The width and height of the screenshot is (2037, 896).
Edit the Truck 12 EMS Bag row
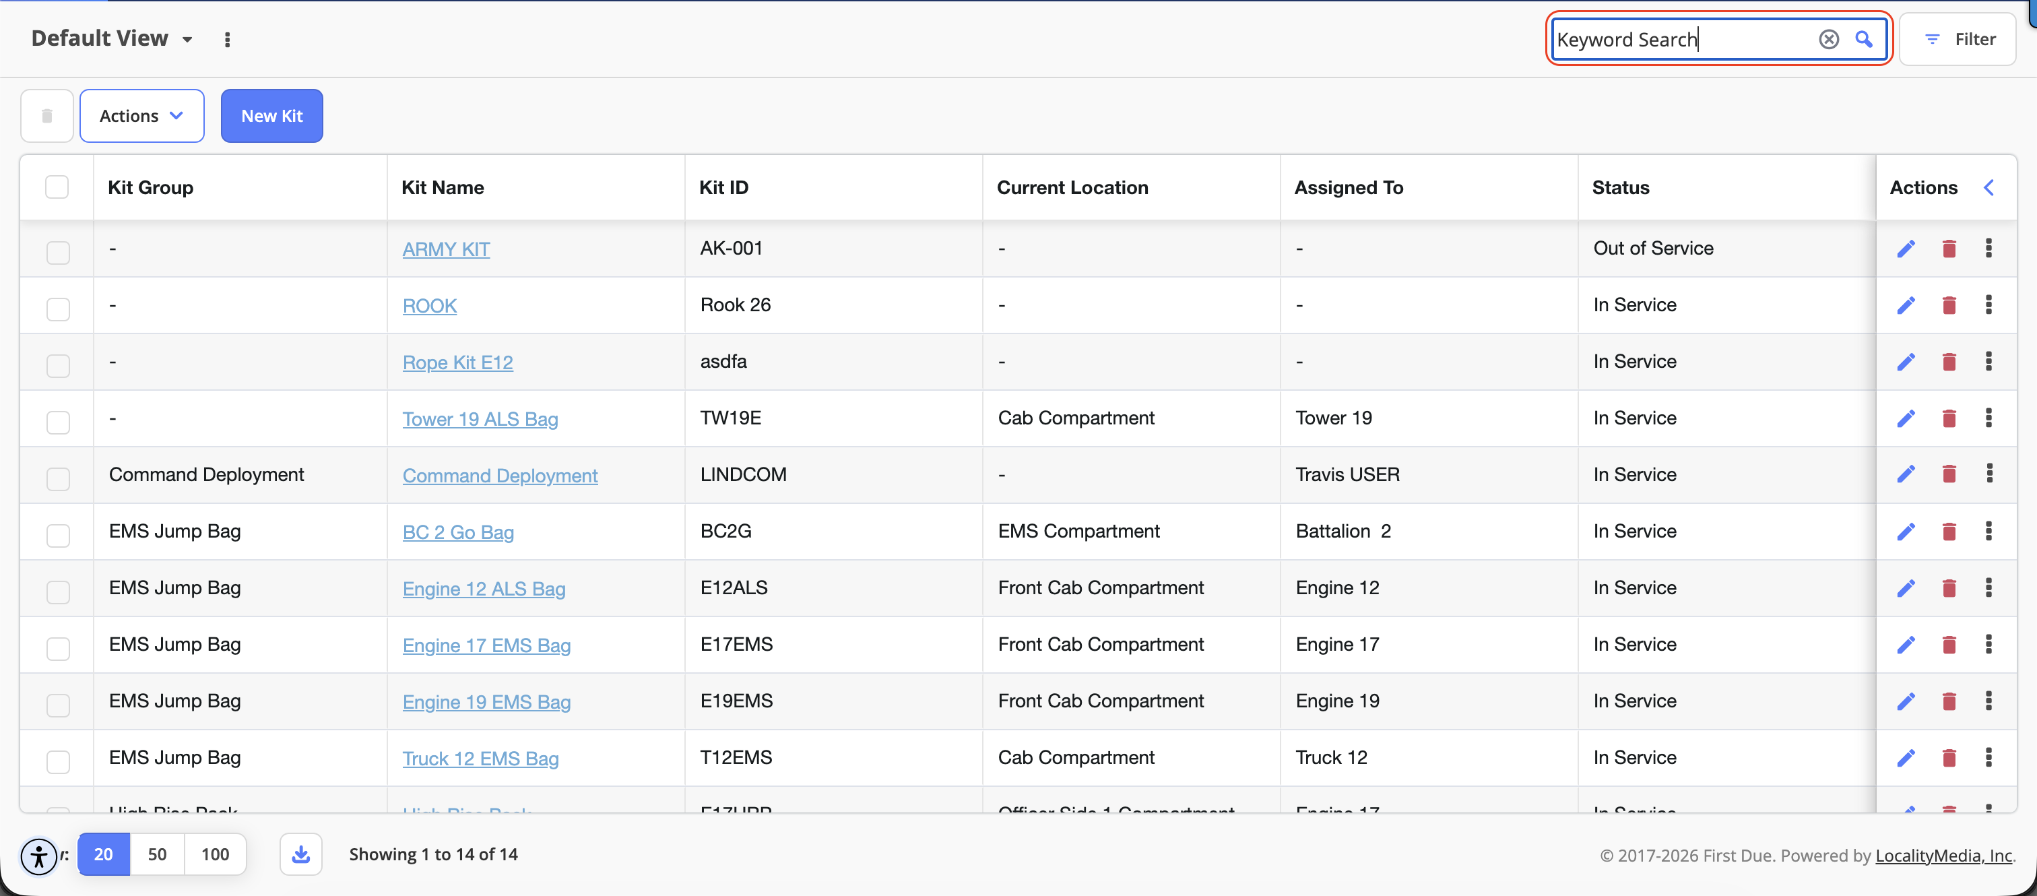pos(1906,758)
